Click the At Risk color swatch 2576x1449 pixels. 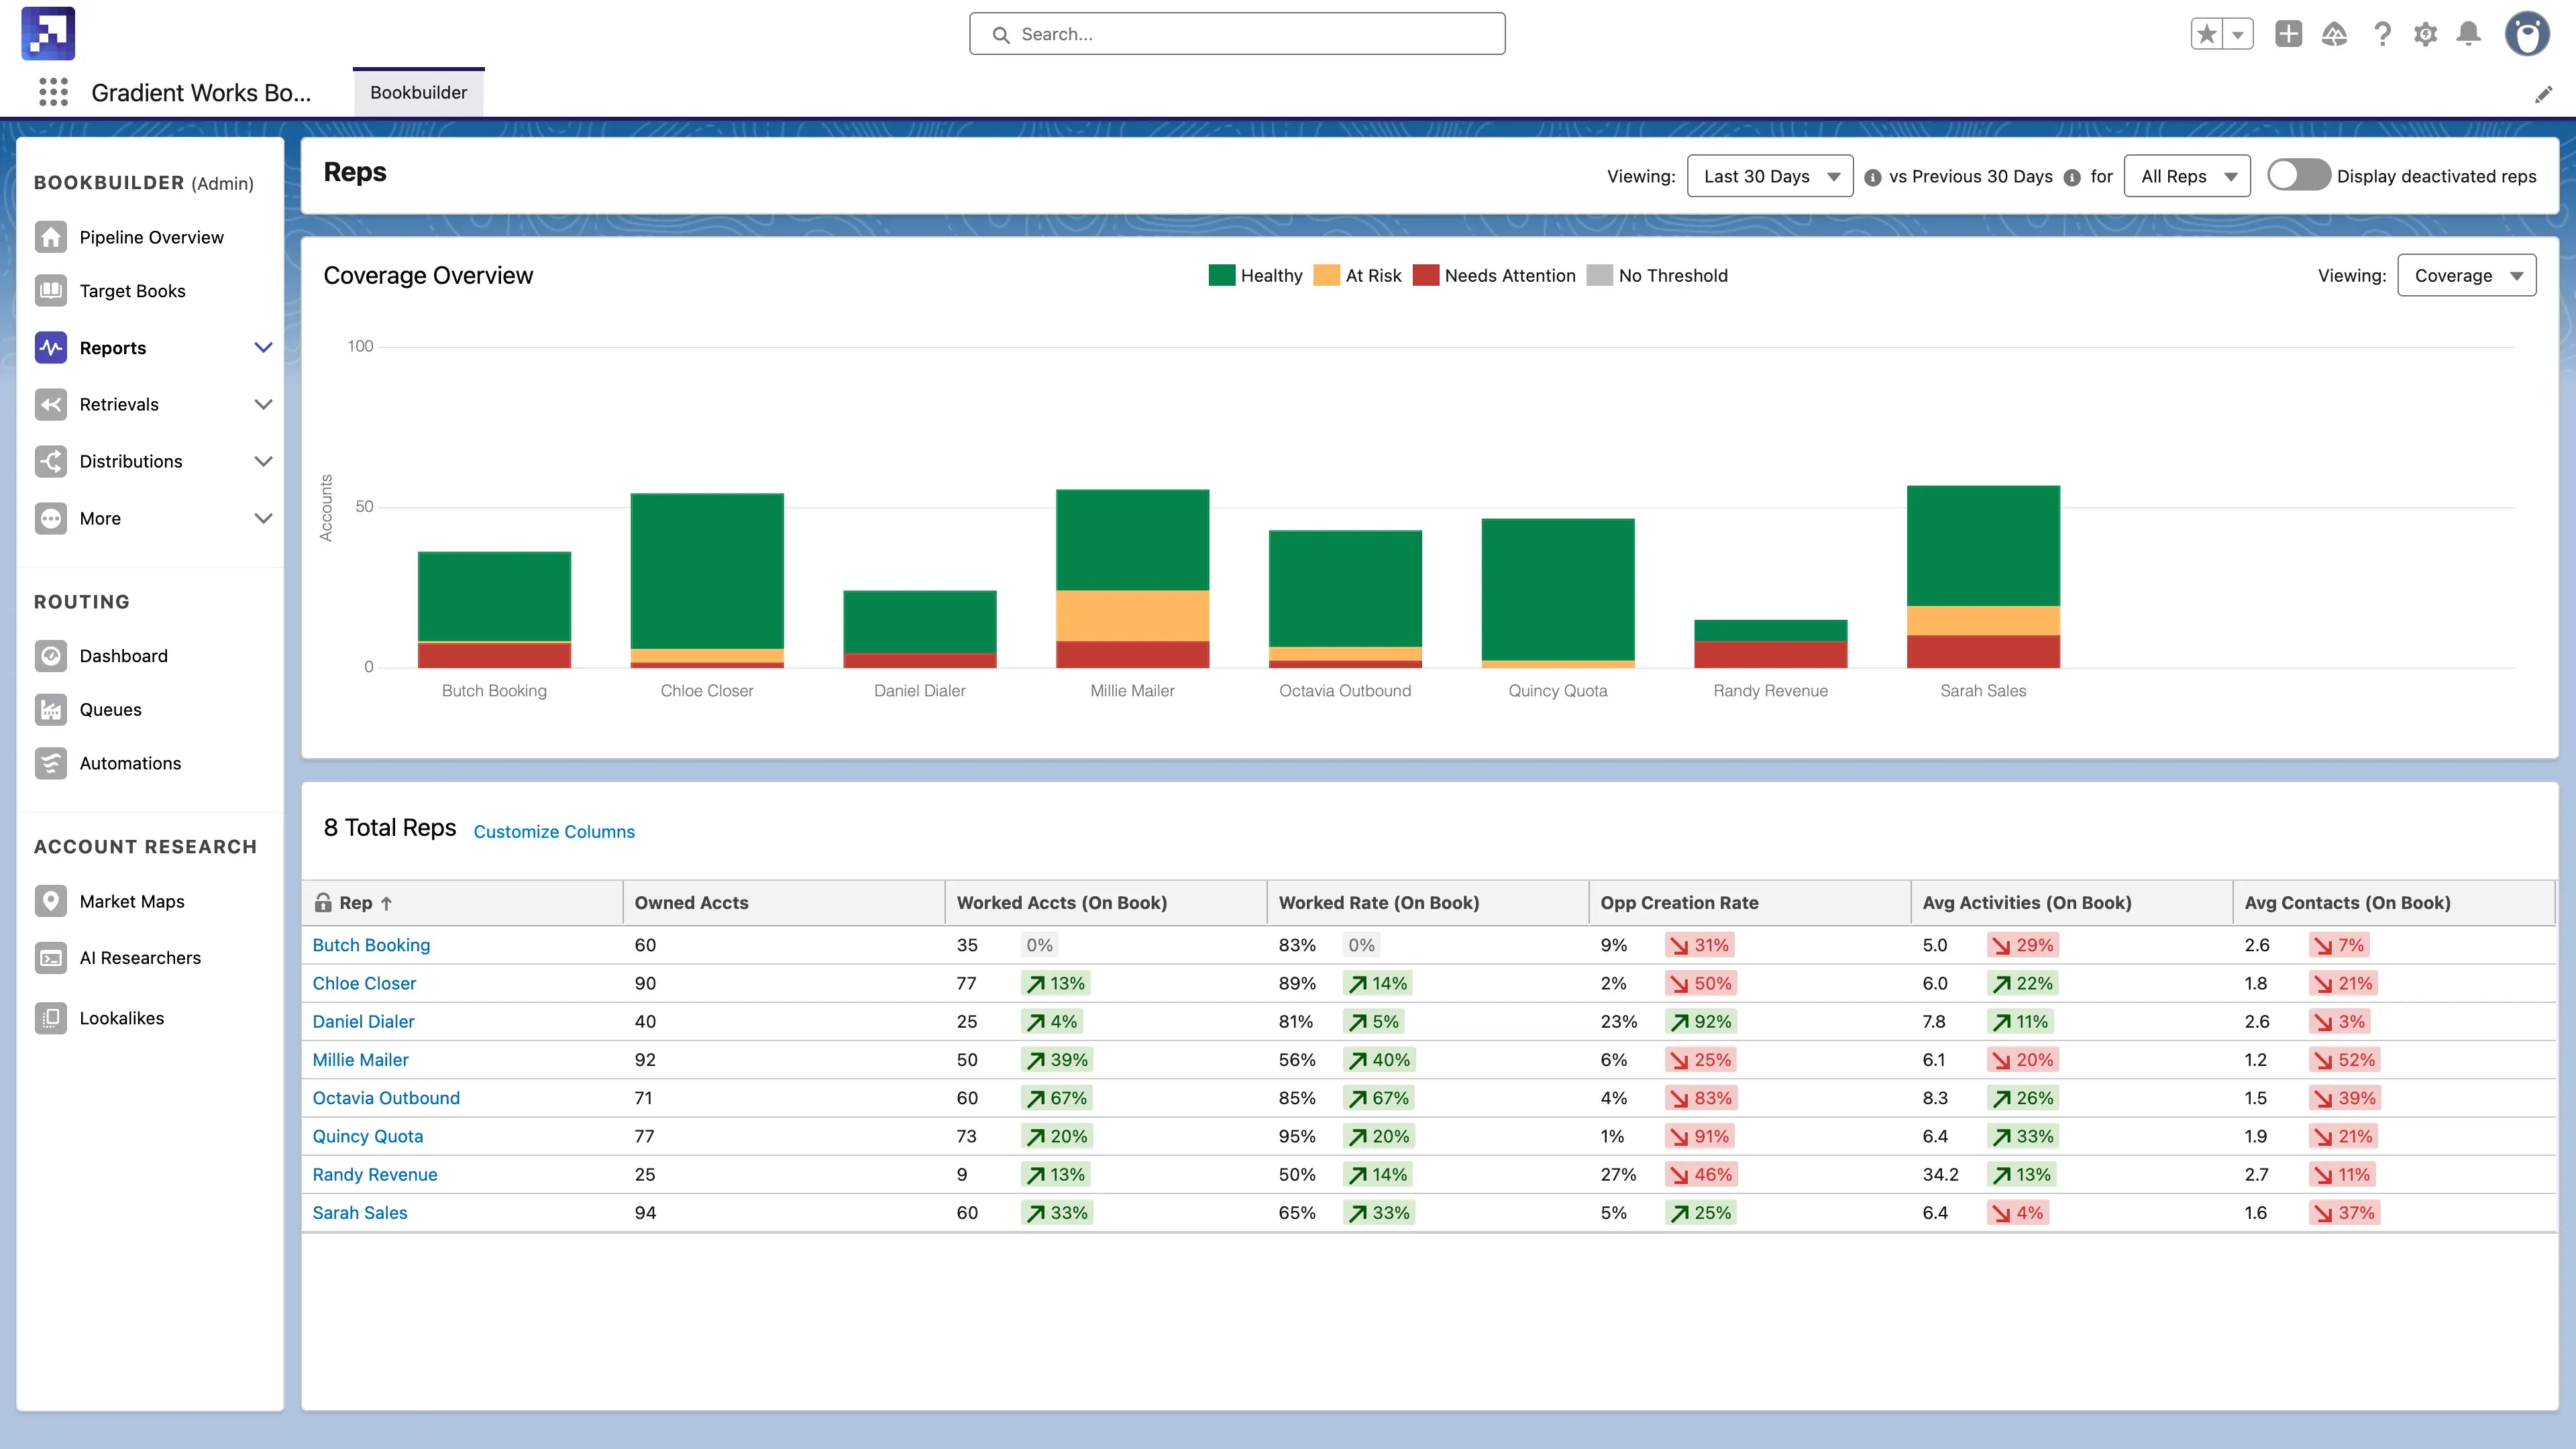click(x=1326, y=275)
